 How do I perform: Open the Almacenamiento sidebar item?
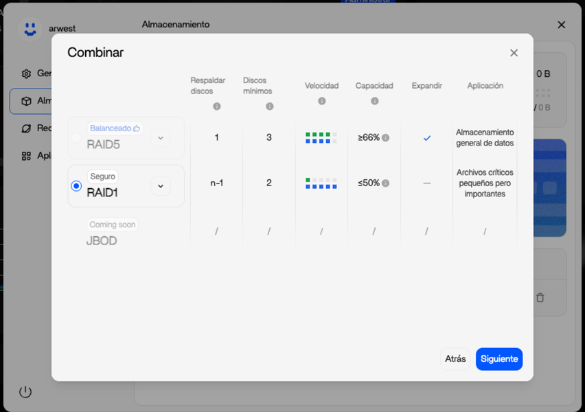[x=30, y=101]
